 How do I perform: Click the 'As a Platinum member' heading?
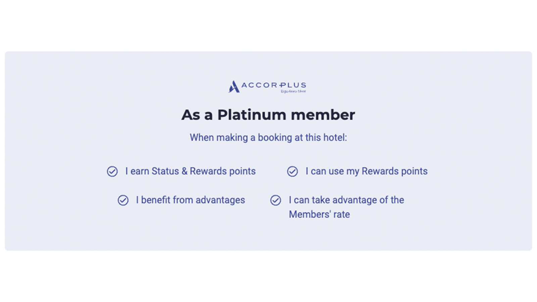[268, 115]
